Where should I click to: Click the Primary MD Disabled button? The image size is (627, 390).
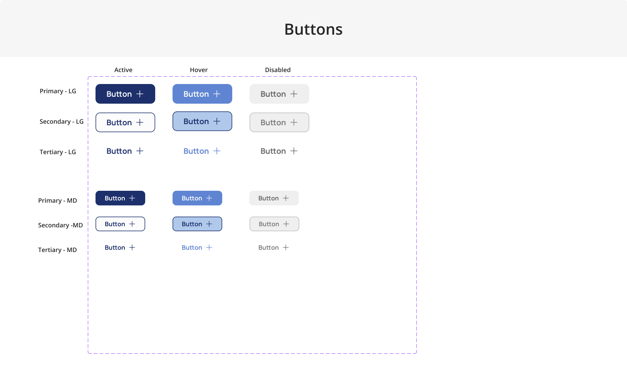[x=274, y=198]
